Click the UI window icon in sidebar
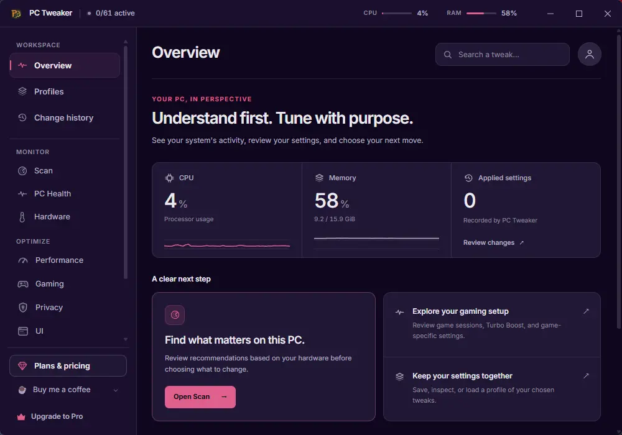This screenshot has width=622, height=435. tap(23, 331)
